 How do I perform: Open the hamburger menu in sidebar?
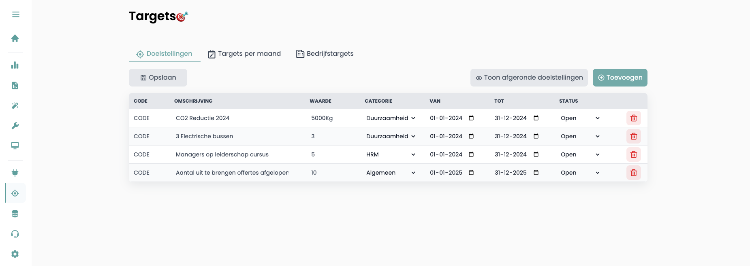15,15
